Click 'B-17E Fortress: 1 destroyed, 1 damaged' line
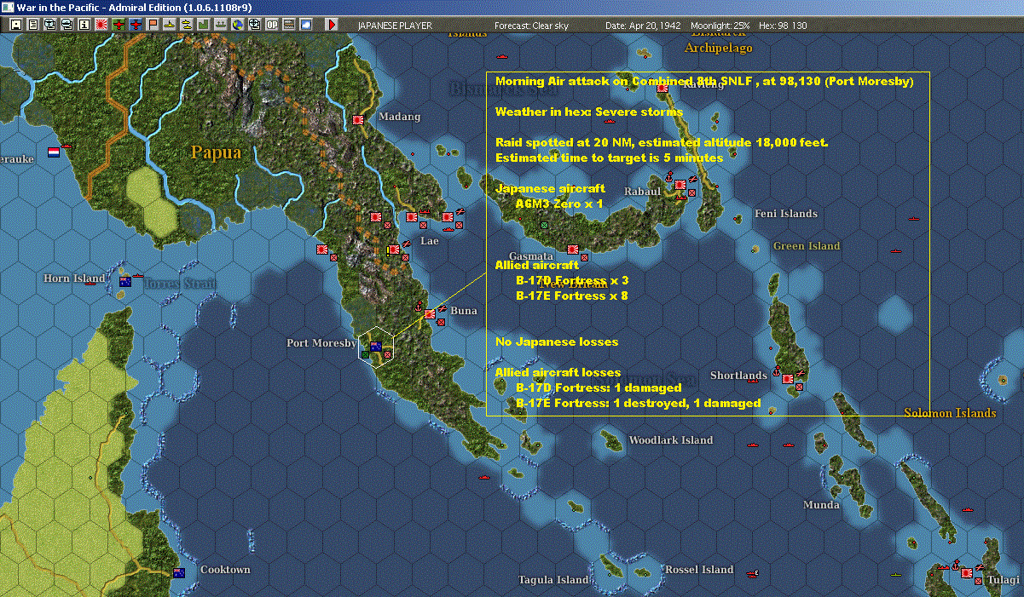 [639, 403]
